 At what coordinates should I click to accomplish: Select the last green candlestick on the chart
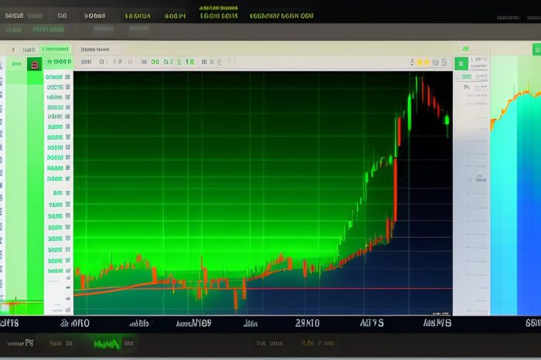click(447, 121)
